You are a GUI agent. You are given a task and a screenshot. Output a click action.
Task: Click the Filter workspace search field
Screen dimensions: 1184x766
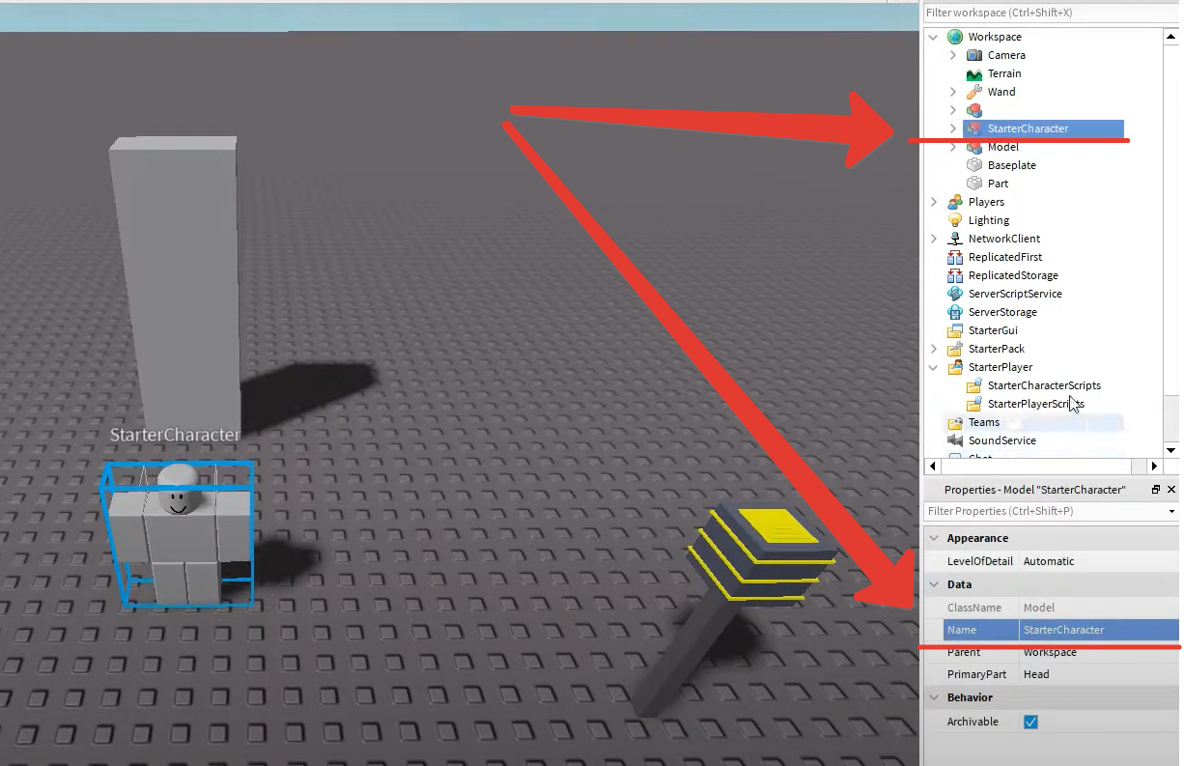[x=1051, y=13]
